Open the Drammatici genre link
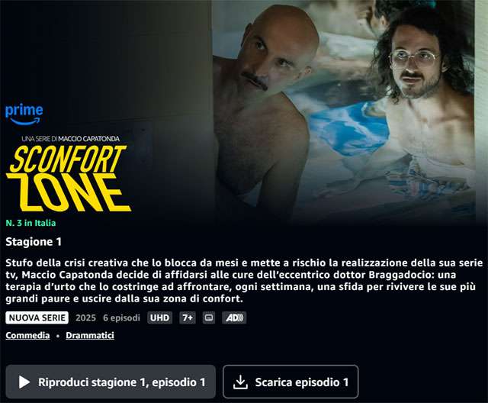Screen dimensions: 488x403 [x=90, y=335]
